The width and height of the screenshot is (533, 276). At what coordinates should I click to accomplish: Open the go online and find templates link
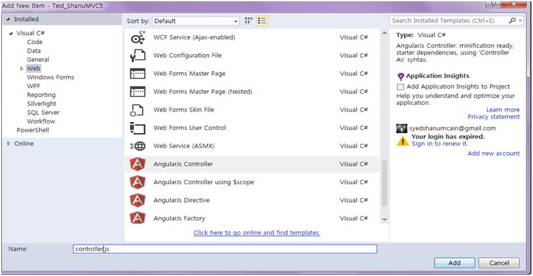click(x=257, y=233)
